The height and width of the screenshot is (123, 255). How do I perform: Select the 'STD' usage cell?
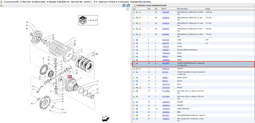(207, 40)
